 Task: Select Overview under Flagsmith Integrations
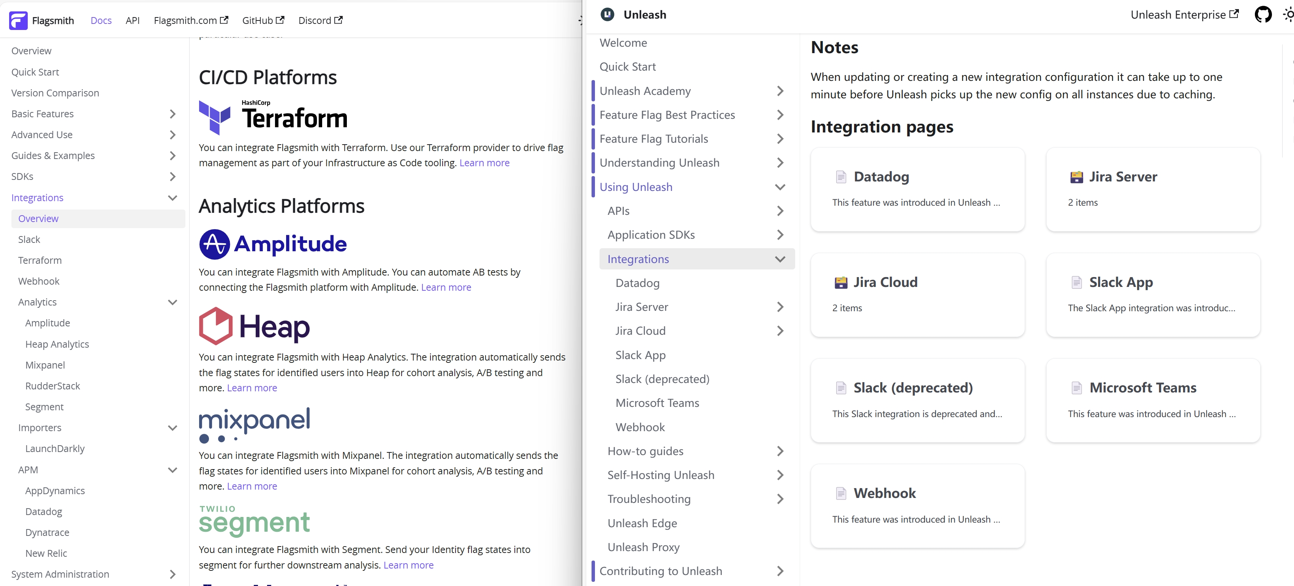[x=98, y=219]
